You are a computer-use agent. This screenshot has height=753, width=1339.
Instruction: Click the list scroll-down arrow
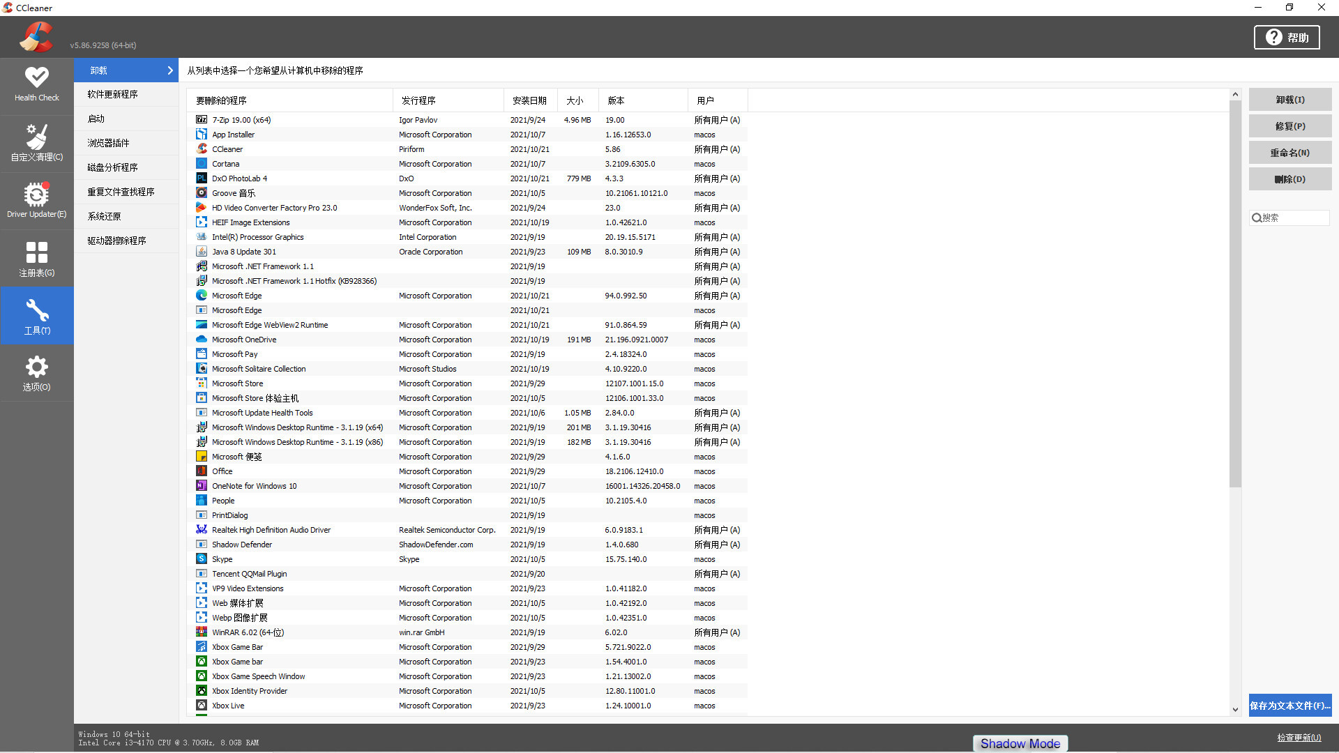(x=1235, y=710)
